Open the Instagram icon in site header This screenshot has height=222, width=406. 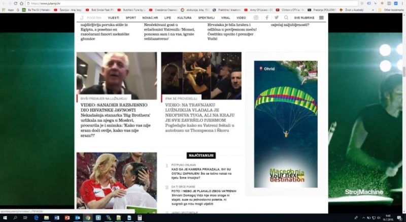click(256, 18)
